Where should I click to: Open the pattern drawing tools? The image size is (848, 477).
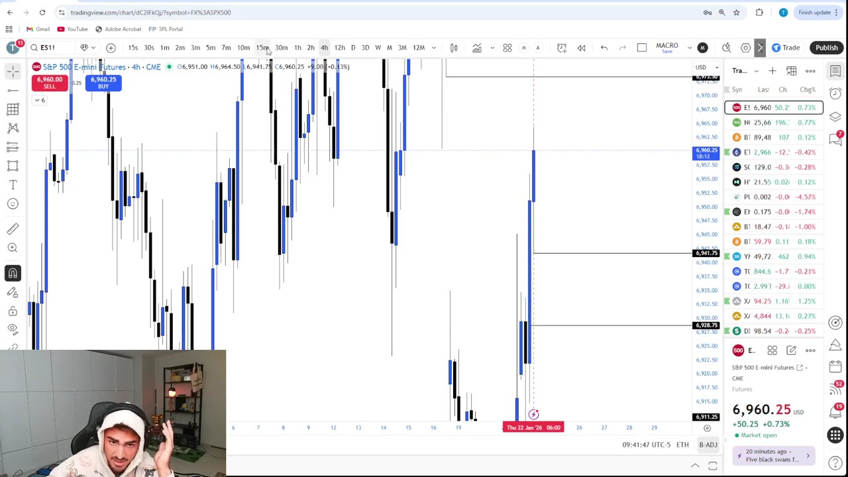tap(13, 128)
